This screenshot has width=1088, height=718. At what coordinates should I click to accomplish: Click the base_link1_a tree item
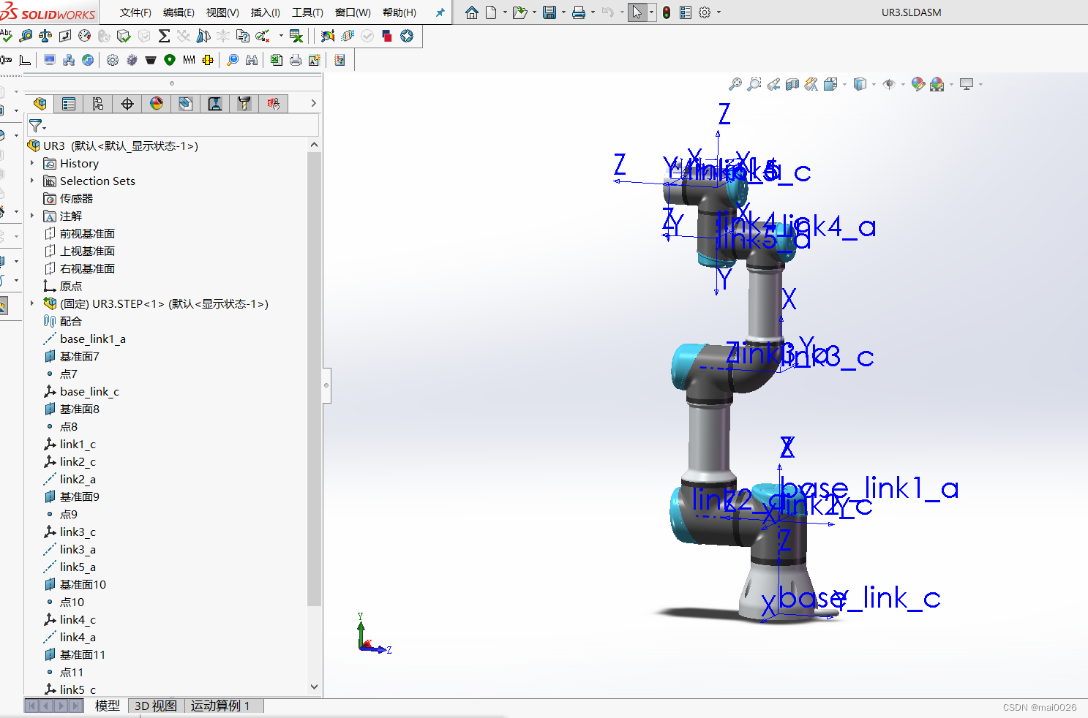tap(93, 339)
